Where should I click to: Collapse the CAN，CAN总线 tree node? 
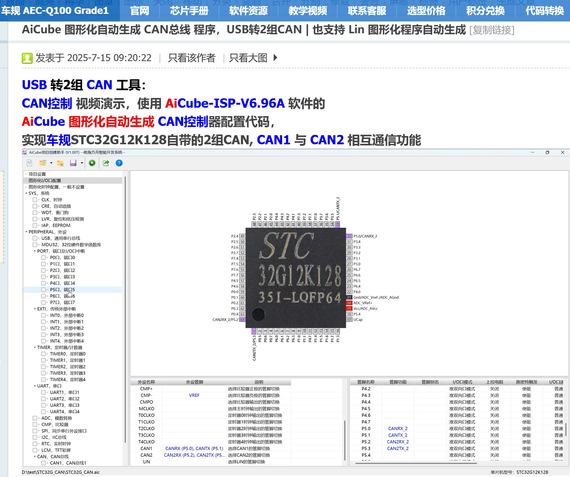(x=35, y=456)
